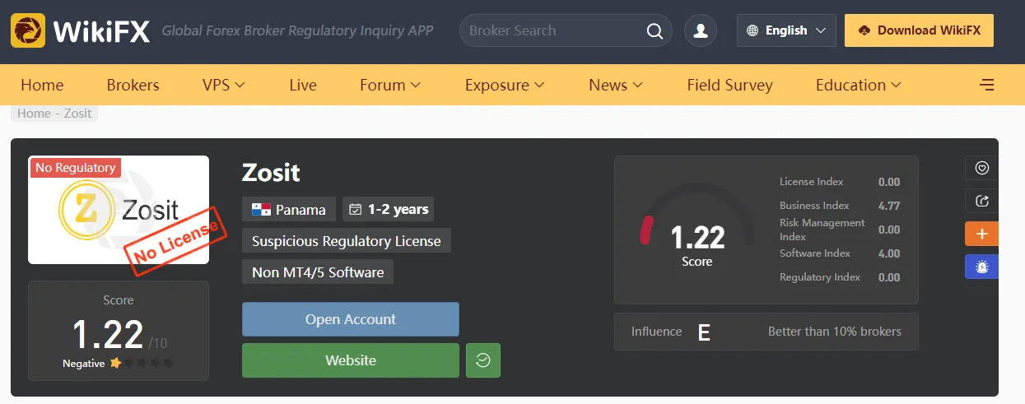The height and width of the screenshot is (404, 1025).
Task: Open the Brokers menu item
Action: point(133,85)
